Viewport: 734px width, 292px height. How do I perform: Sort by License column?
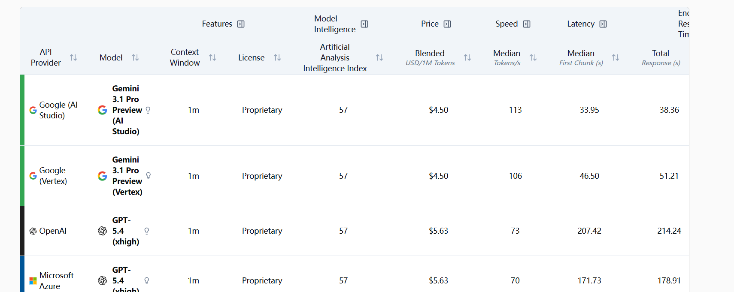[x=277, y=57]
